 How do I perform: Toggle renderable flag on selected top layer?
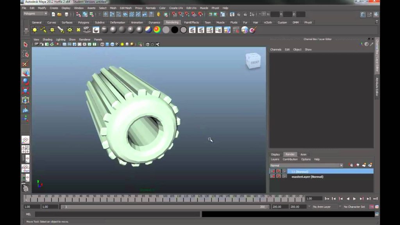click(273, 171)
